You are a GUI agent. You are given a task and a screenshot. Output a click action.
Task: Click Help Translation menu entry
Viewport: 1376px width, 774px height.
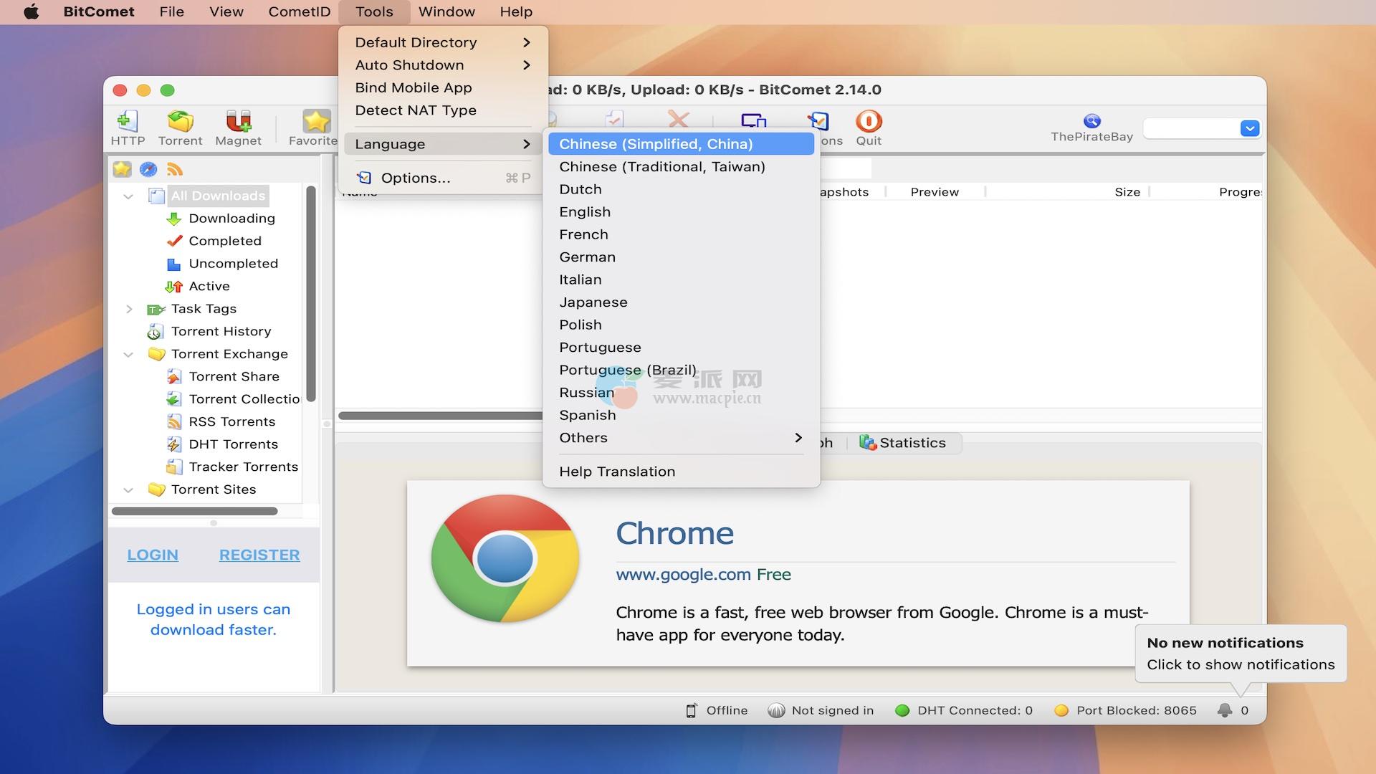(x=681, y=472)
